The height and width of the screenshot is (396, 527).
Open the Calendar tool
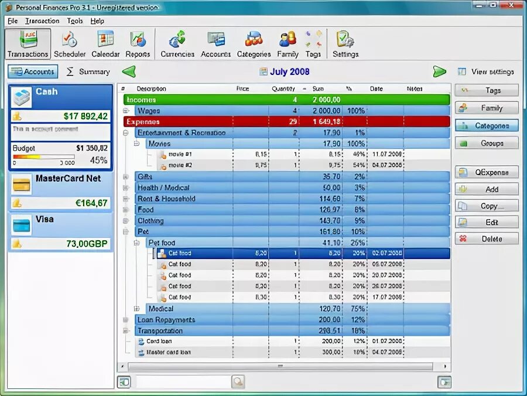[105, 44]
